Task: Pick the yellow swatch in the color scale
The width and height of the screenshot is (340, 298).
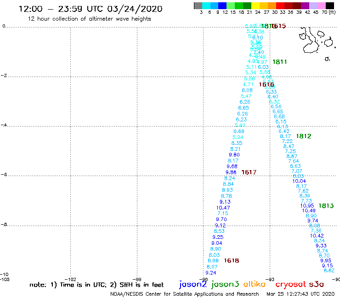Action: 255,6
